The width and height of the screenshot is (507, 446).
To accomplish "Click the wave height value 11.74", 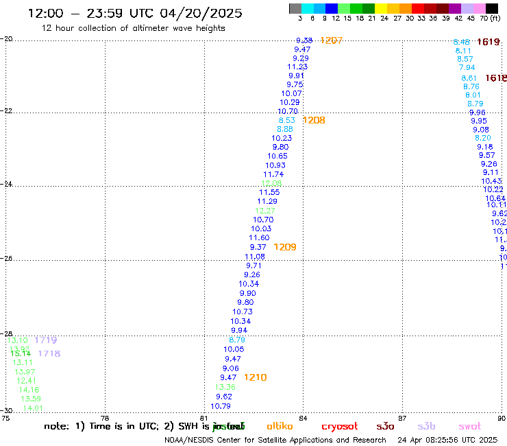I will pos(273,174).
